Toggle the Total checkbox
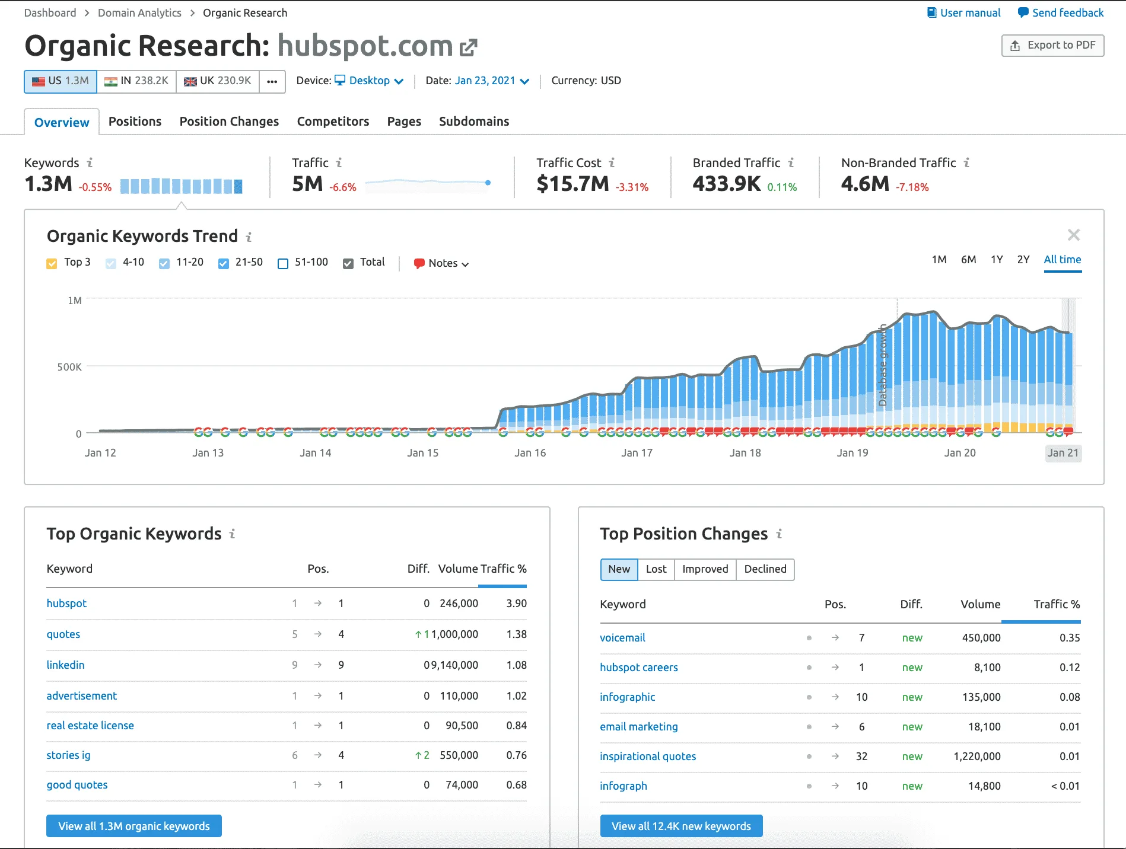The width and height of the screenshot is (1126, 849). [348, 263]
